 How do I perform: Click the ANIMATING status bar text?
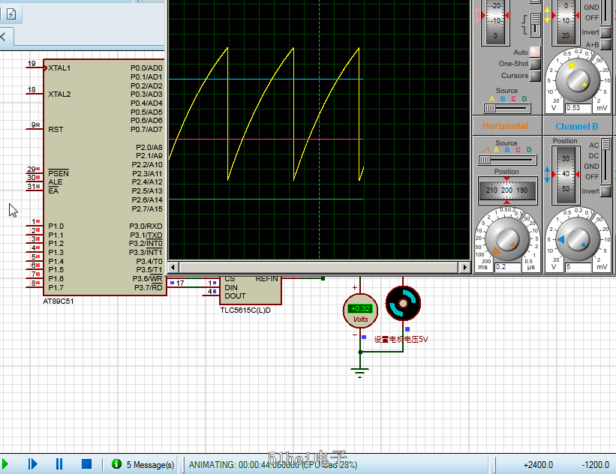[272, 464]
